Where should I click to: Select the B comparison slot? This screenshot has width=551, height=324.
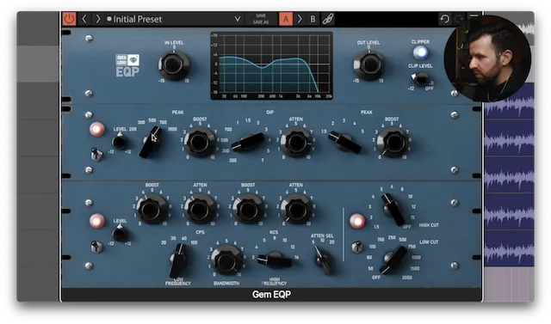point(313,19)
